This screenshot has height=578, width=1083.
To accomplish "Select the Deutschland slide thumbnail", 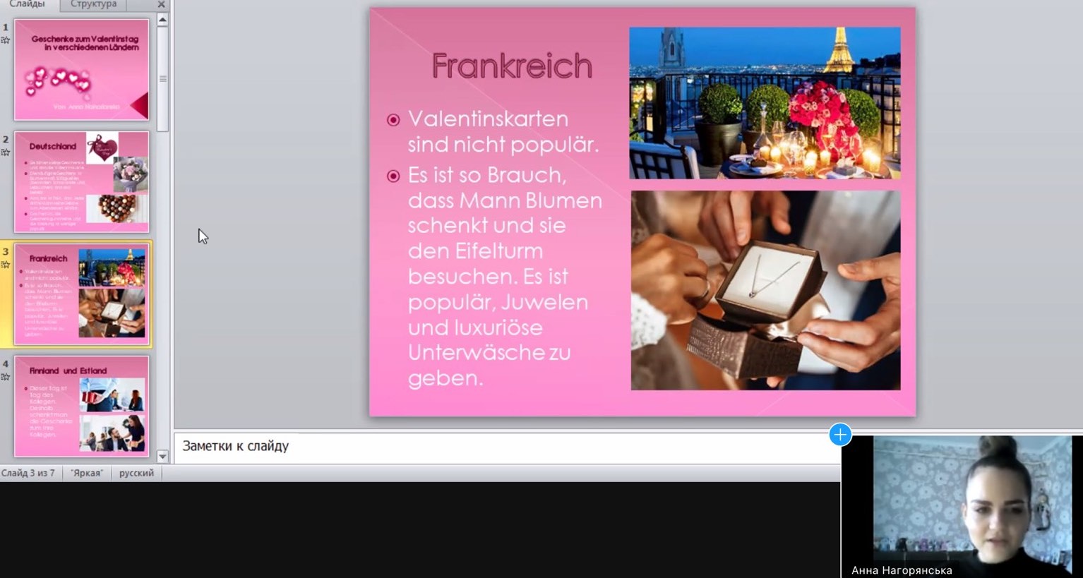I will [81, 181].
